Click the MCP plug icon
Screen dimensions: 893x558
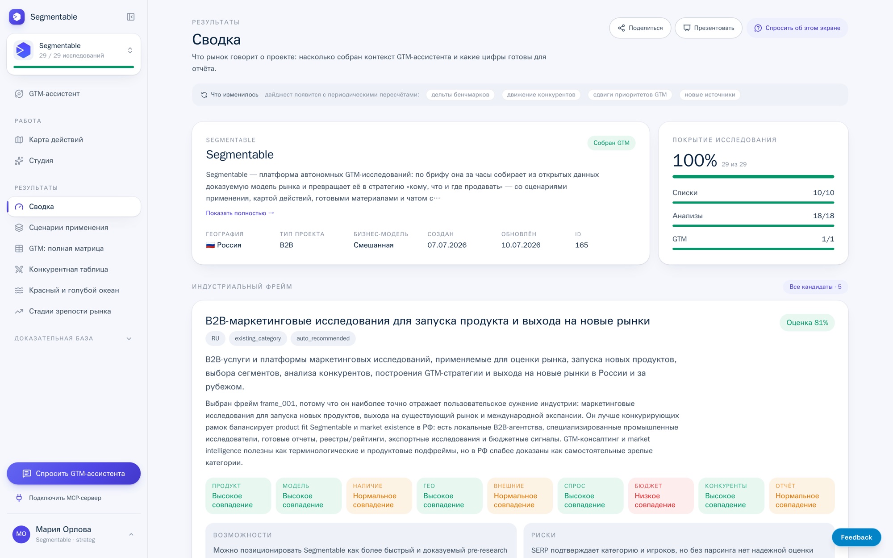click(19, 498)
